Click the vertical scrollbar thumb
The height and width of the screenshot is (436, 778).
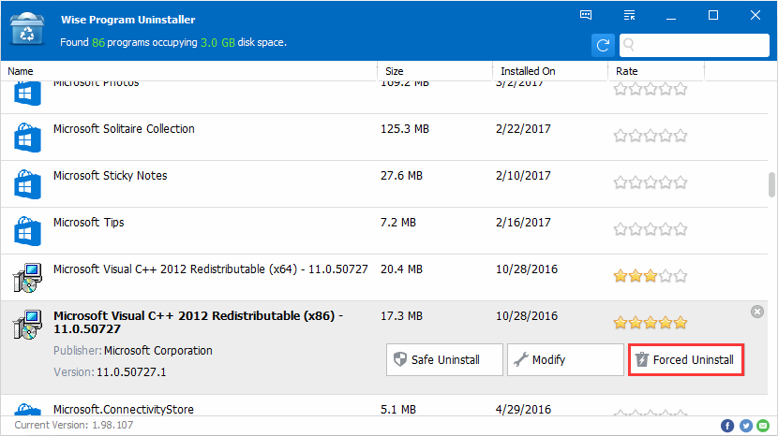pyautogui.click(x=771, y=185)
